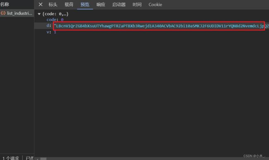Close the request details panel
Screen dimensions: 269x160
click(41, 5)
